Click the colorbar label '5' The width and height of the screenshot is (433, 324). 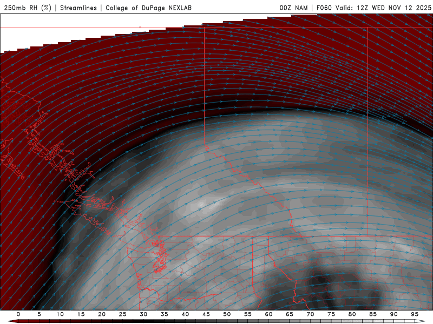pos(39,314)
